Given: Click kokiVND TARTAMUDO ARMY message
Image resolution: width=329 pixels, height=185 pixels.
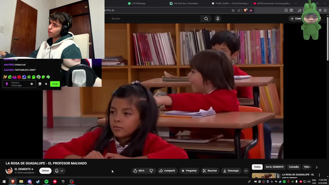Looking at the screenshot, I should pyautogui.click(x=20, y=70).
